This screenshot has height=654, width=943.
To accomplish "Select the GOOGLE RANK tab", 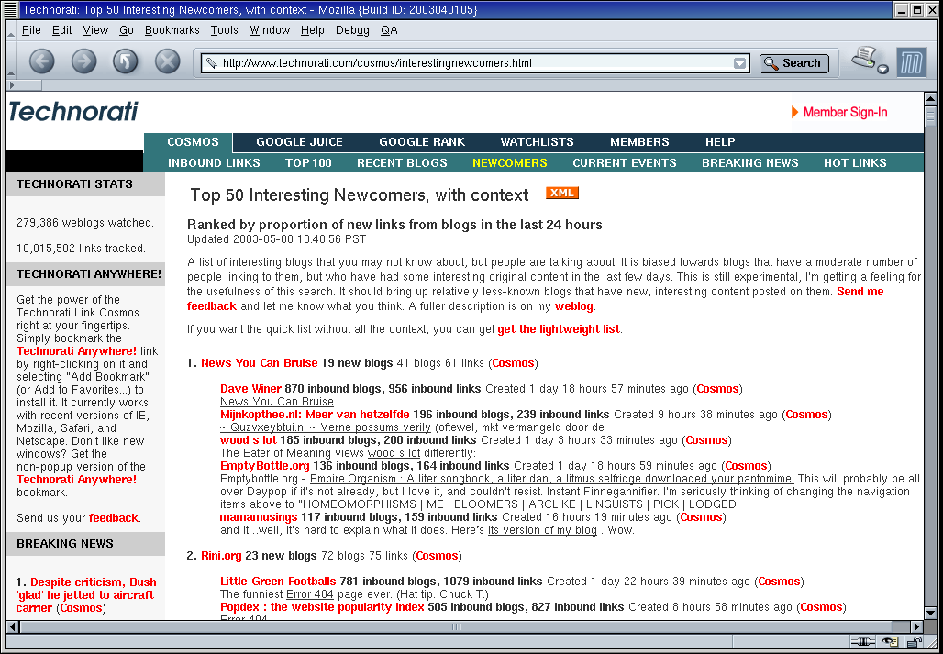I will (422, 142).
